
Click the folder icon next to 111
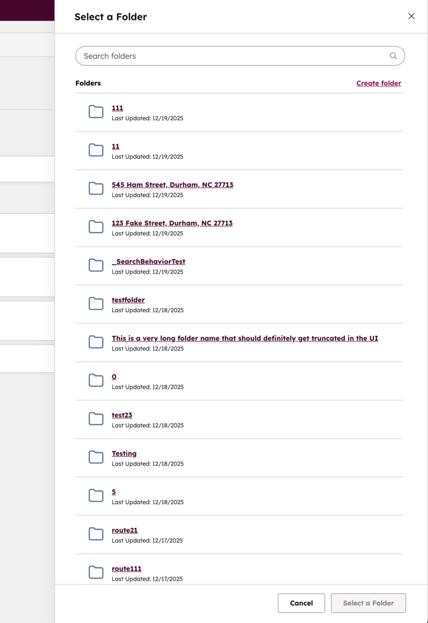[96, 112]
